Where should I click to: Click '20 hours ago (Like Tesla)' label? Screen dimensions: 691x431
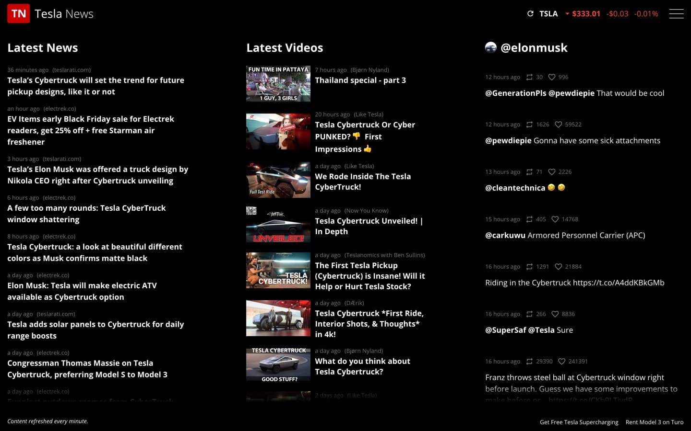pos(349,114)
